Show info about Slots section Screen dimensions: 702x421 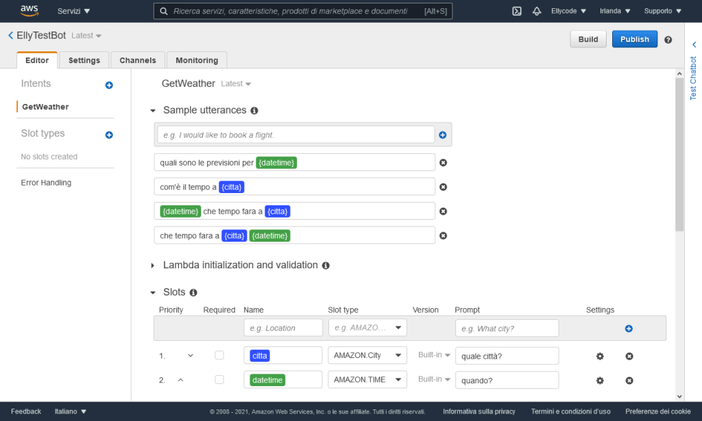193,292
